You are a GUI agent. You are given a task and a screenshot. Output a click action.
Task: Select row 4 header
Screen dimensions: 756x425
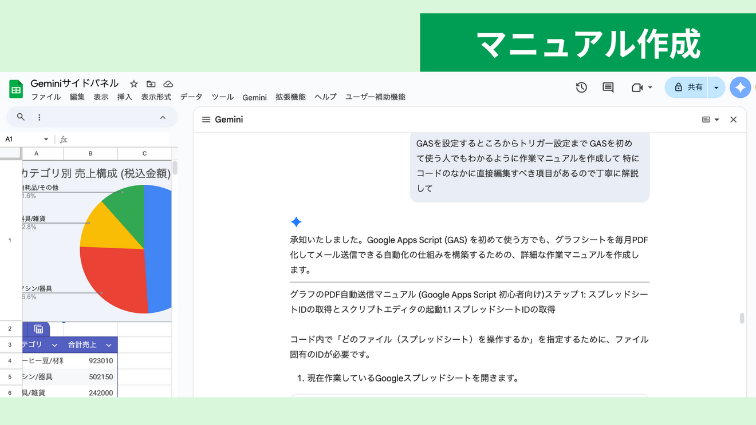pyautogui.click(x=10, y=360)
